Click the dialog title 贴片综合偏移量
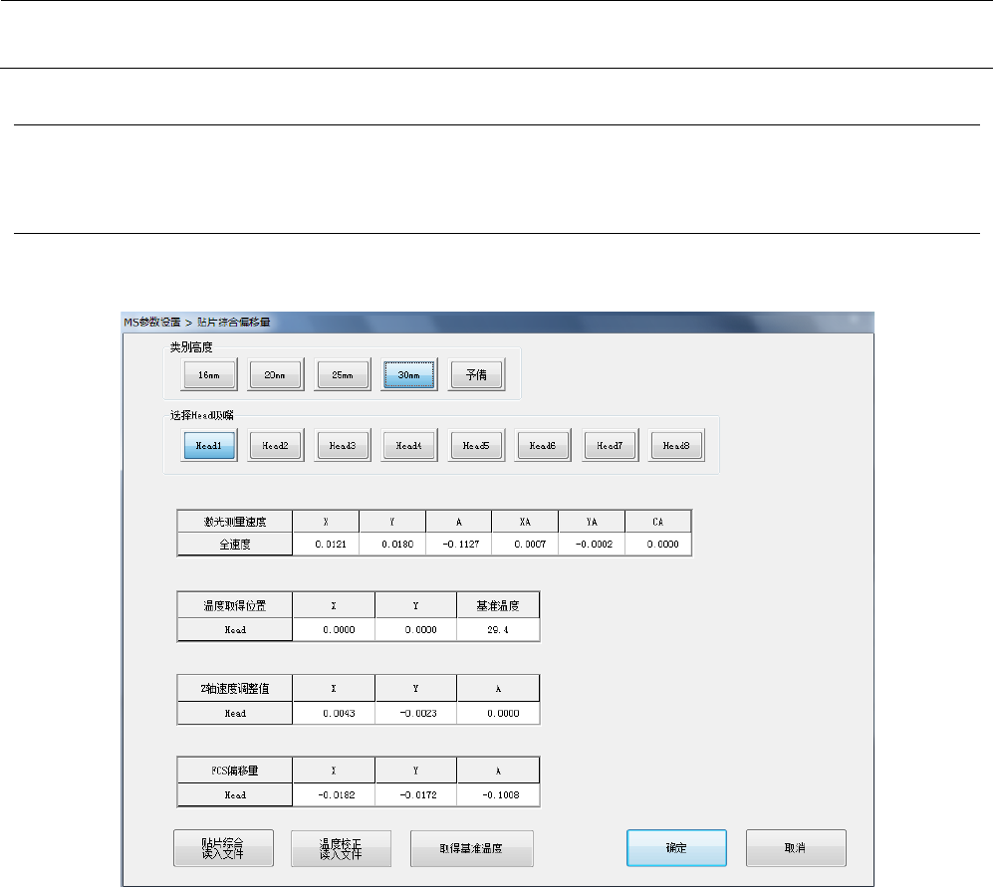Viewport: 993px width, 887px height. tap(234, 322)
